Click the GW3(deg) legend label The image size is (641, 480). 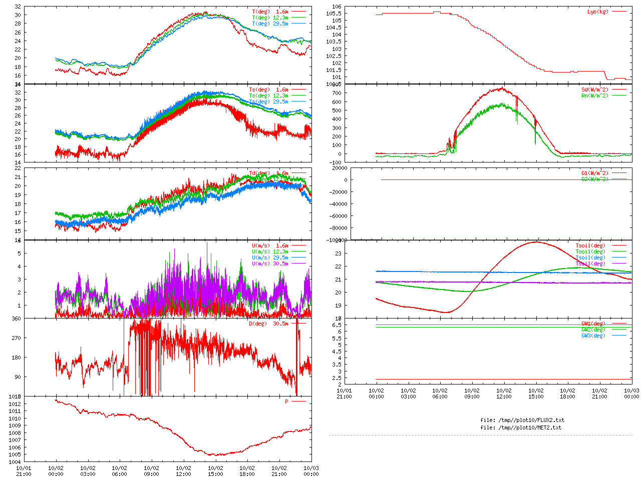[593, 335]
